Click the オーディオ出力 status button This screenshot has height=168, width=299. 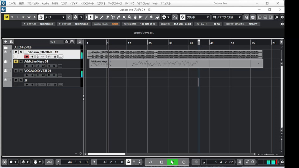74,24
